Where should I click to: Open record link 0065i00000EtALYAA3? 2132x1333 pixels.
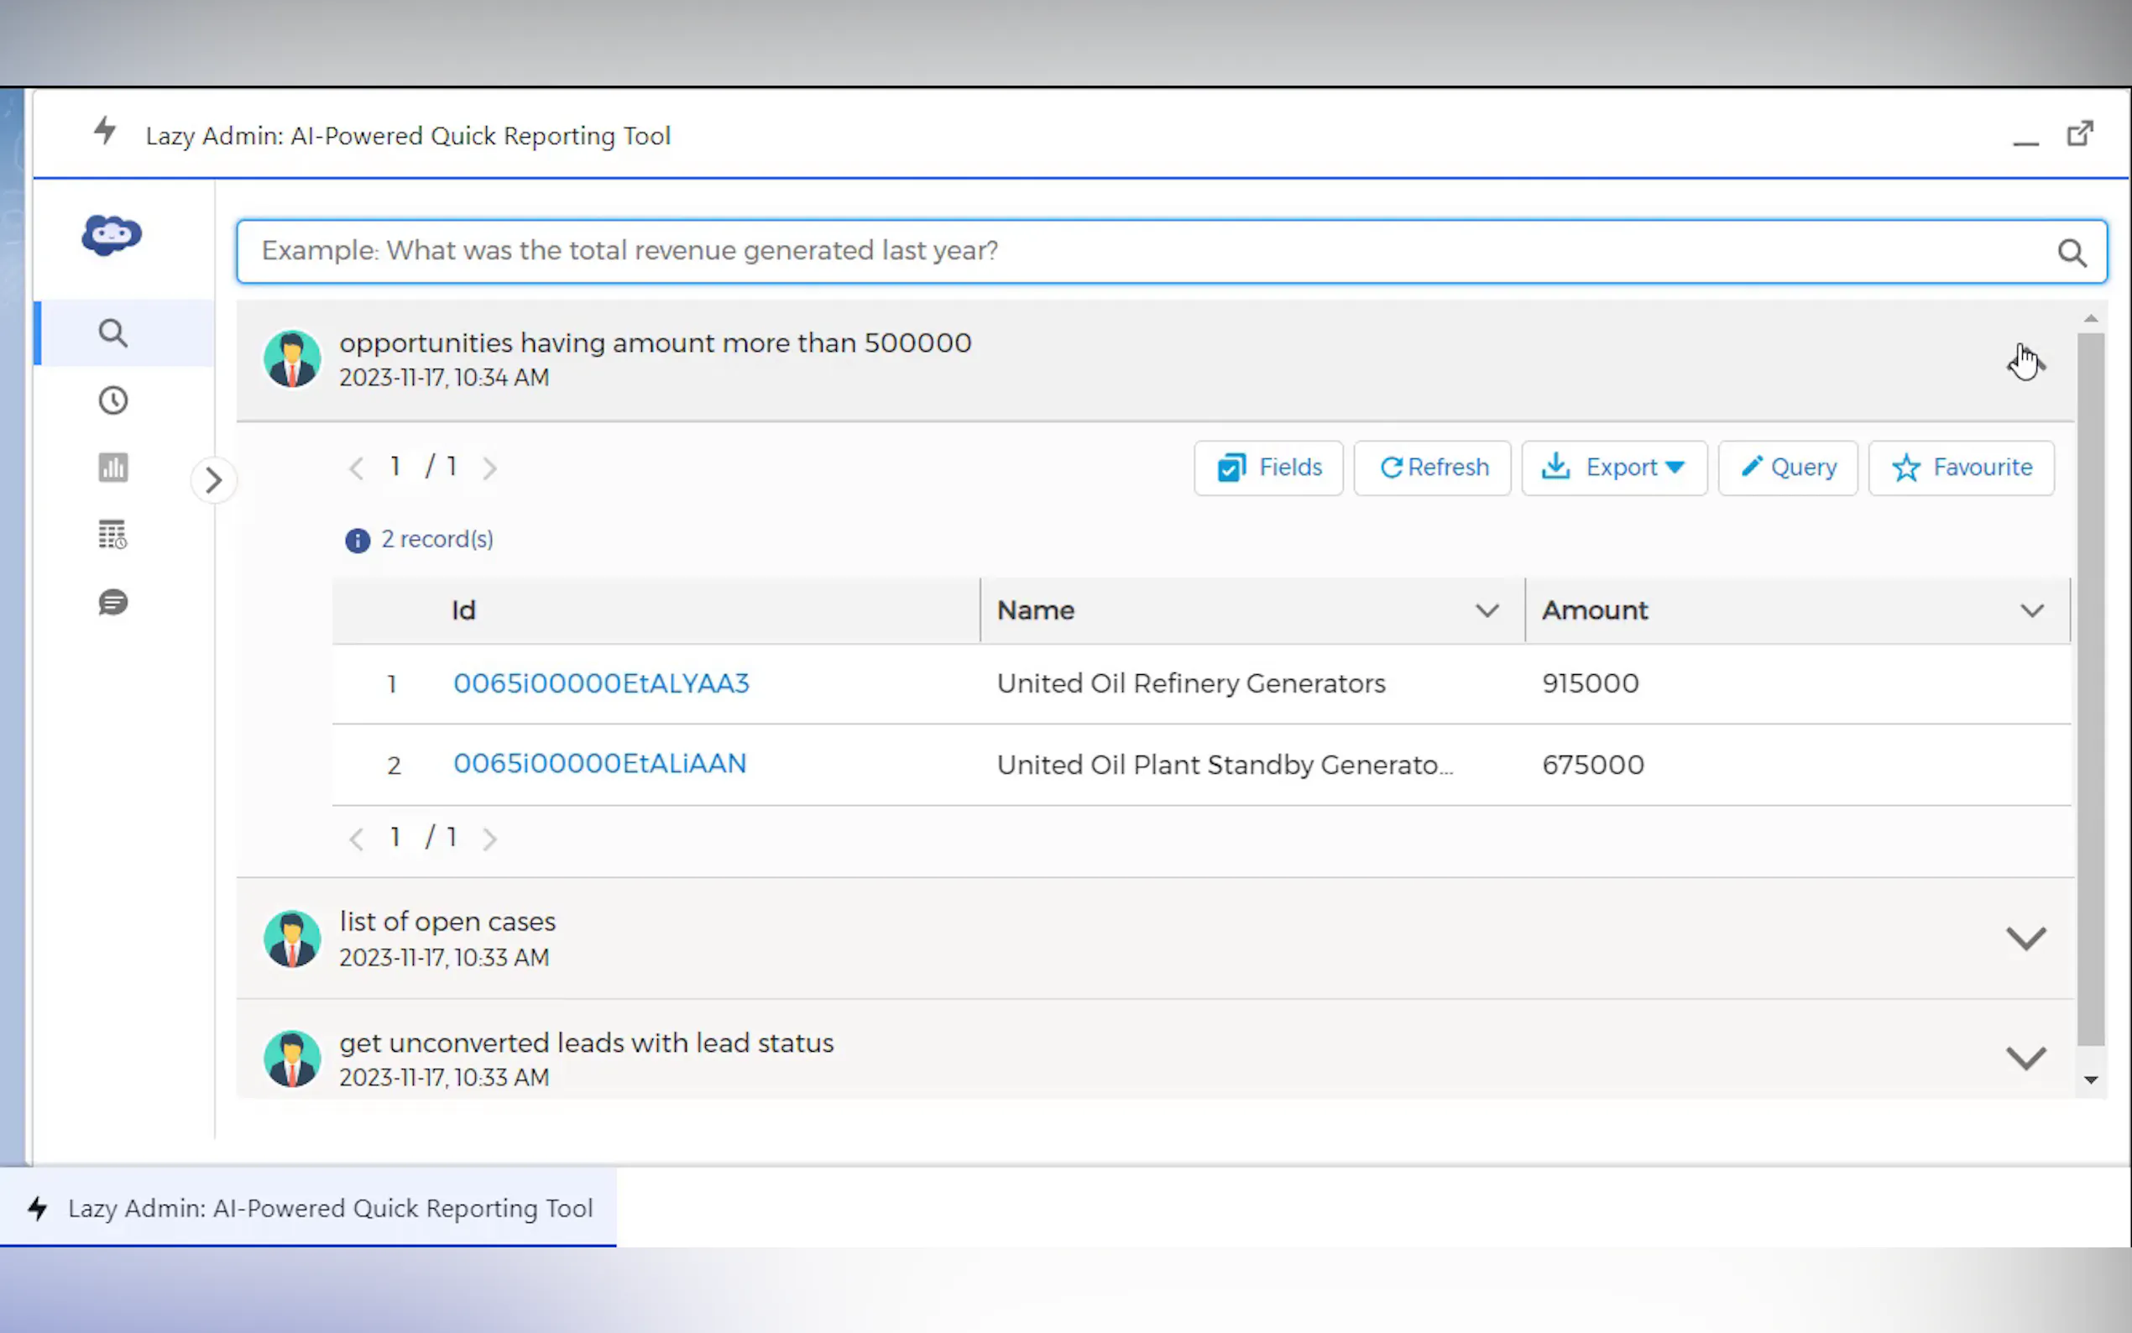point(601,683)
